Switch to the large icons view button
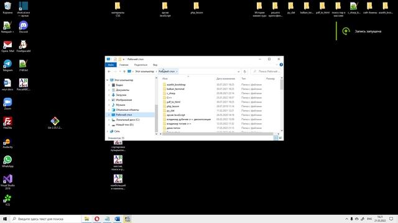The width and height of the screenshot is (398, 223). point(280,138)
